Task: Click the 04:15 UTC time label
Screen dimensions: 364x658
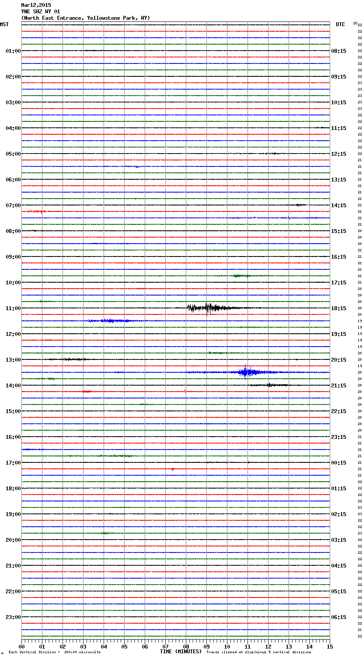Action: click(339, 566)
